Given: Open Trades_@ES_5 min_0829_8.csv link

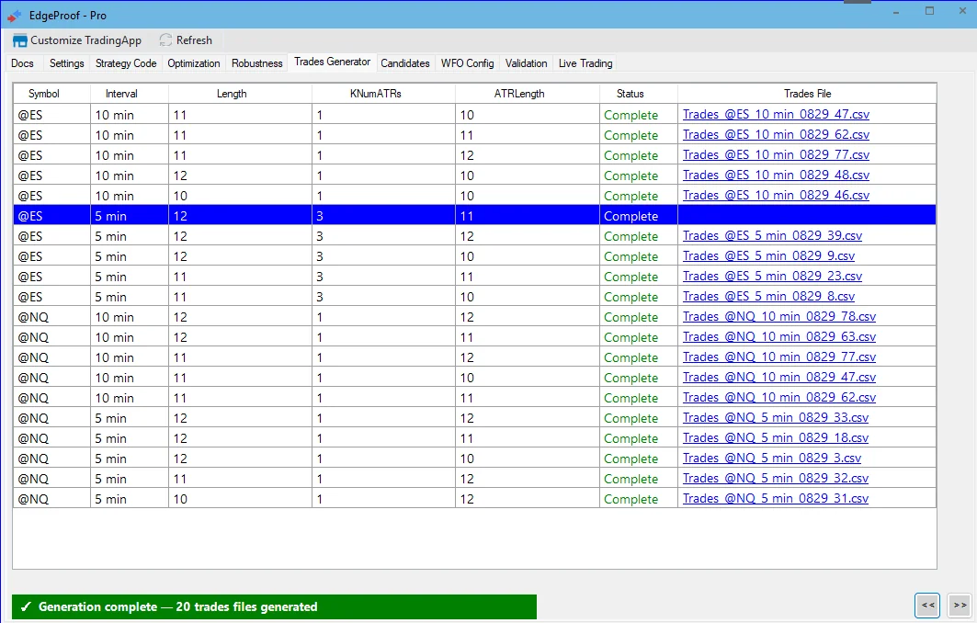Looking at the screenshot, I should tap(768, 297).
